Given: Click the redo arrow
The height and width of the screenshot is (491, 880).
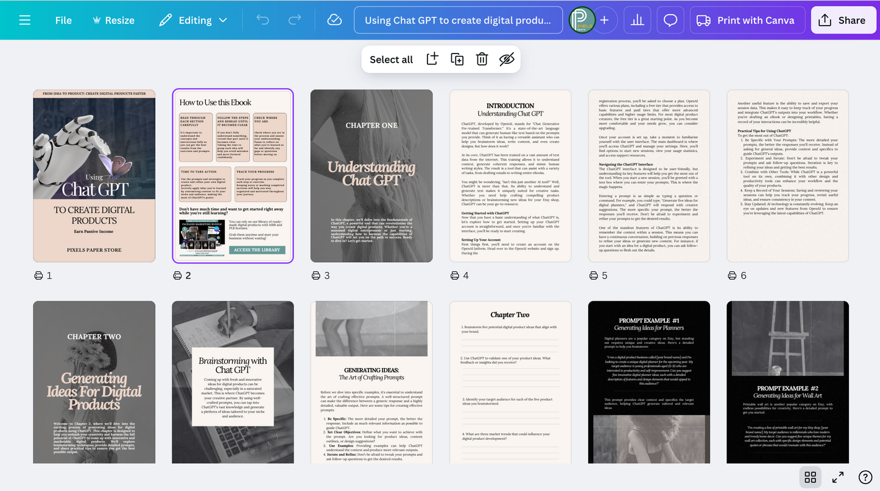Looking at the screenshot, I should (295, 20).
